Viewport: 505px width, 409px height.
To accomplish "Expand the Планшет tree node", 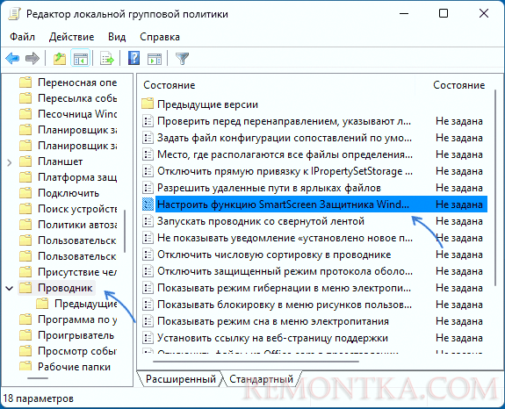I will [10, 162].
